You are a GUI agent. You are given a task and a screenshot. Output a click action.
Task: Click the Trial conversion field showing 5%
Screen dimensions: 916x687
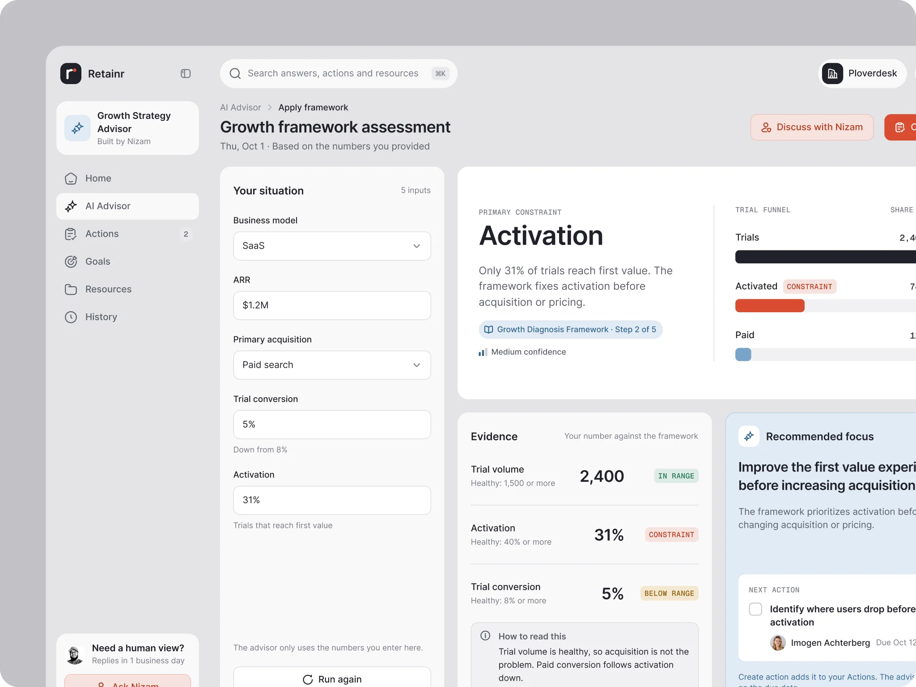[332, 424]
